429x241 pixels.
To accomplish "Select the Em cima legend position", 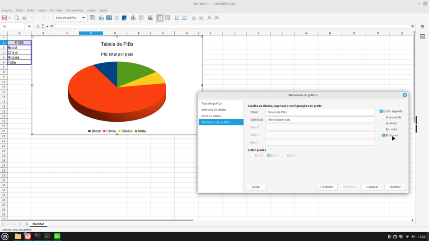I will [x=384, y=129].
